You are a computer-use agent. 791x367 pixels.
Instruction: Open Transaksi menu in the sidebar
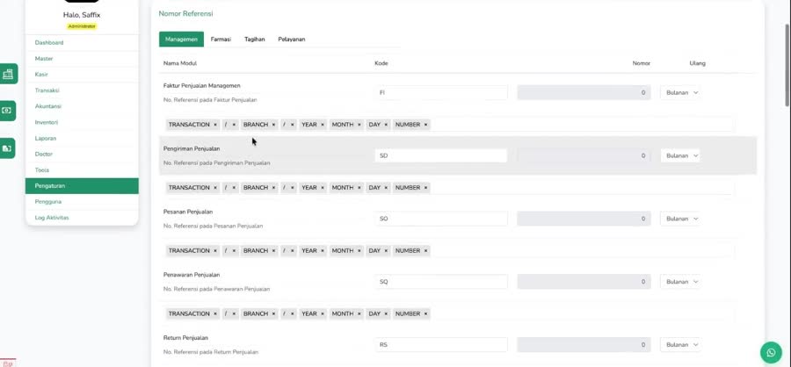pos(82,90)
